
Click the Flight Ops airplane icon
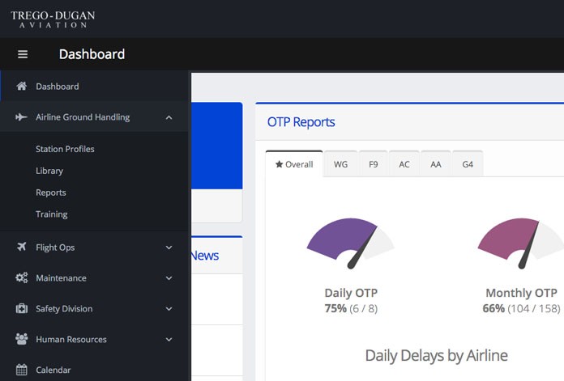click(x=22, y=248)
